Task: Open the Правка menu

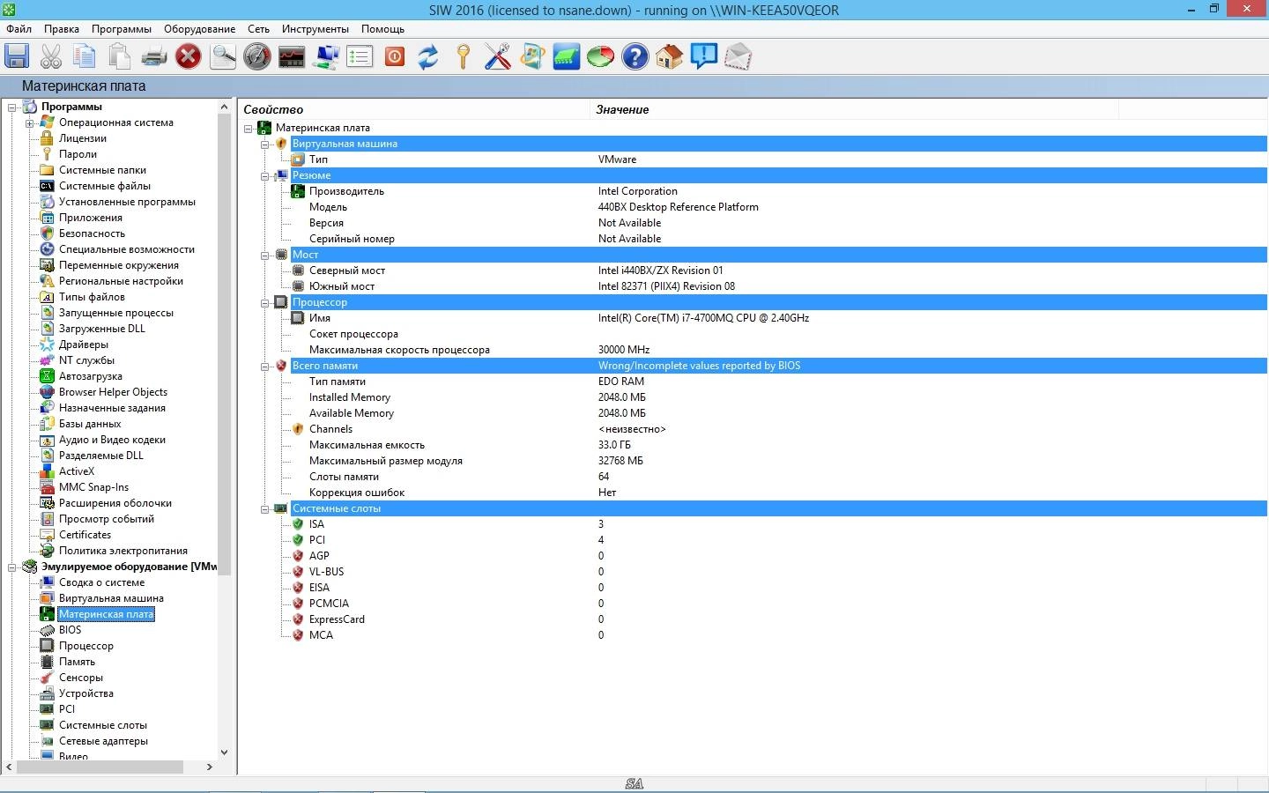Action: click(62, 28)
